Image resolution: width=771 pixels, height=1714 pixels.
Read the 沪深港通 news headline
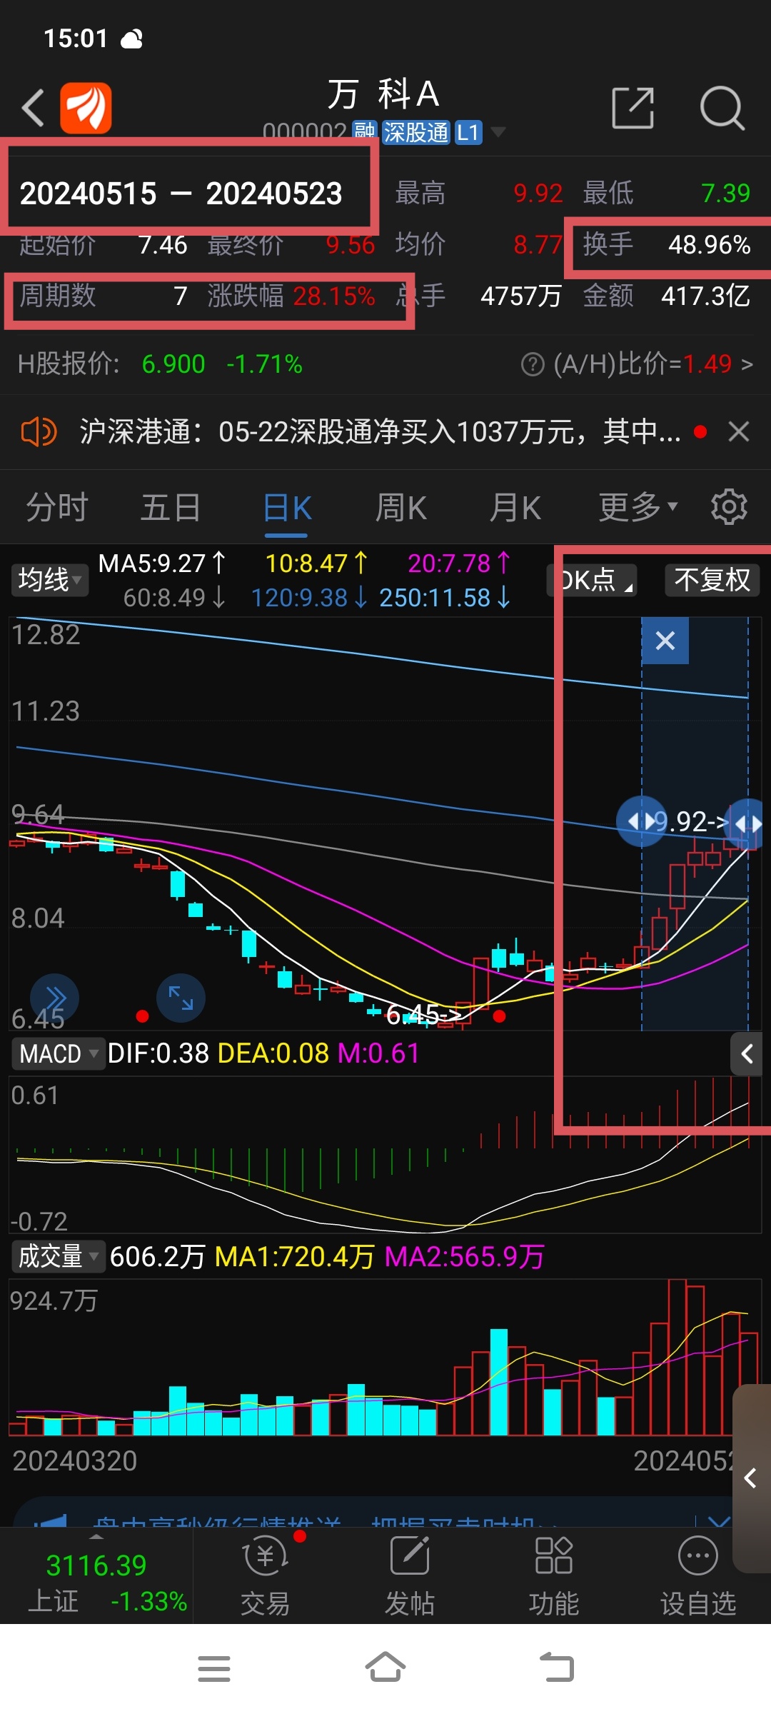tap(380, 432)
